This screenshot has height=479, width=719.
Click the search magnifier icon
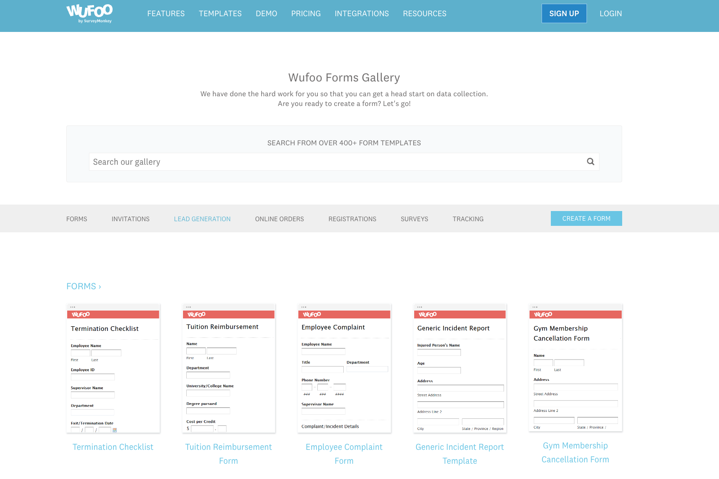[590, 162]
